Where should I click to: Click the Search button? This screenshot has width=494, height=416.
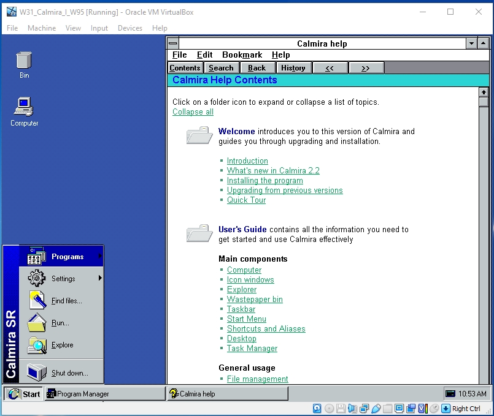click(221, 67)
